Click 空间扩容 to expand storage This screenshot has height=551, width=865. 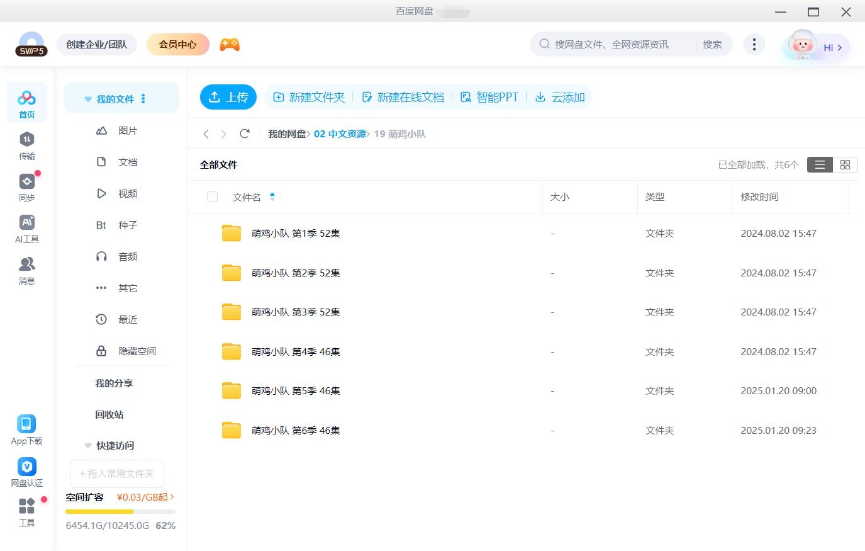(84, 497)
